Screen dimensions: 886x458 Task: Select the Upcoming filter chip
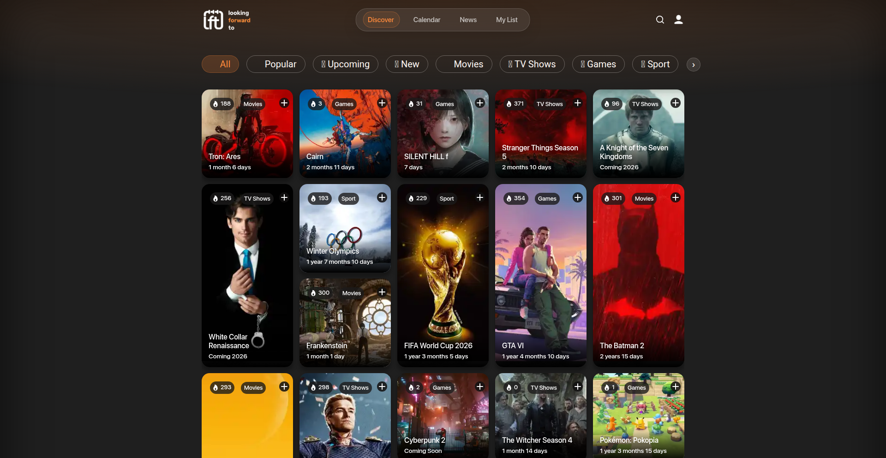tap(346, 64)
